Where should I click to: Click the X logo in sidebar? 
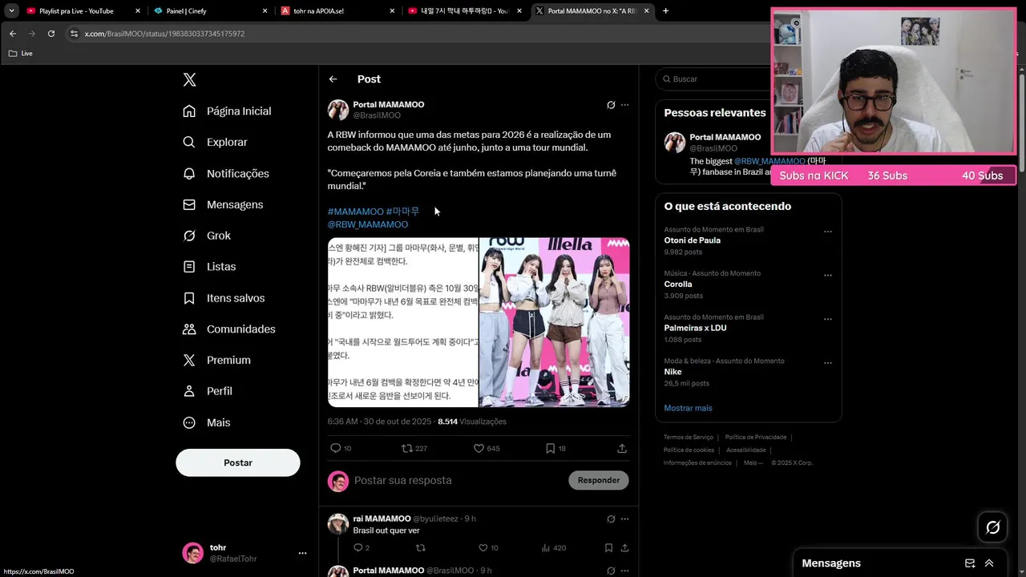click(x=189, y=79)
